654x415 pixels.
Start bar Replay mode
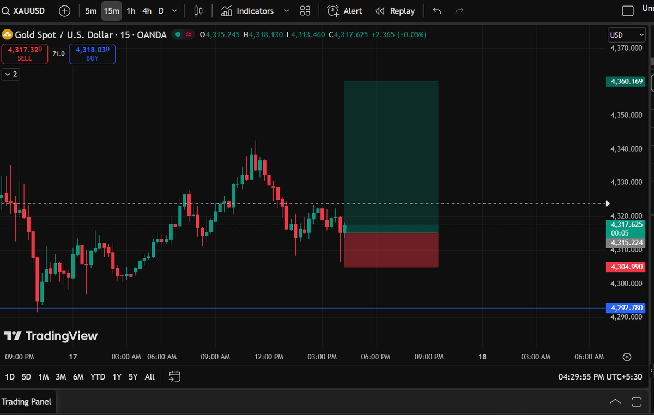[395, 11]
